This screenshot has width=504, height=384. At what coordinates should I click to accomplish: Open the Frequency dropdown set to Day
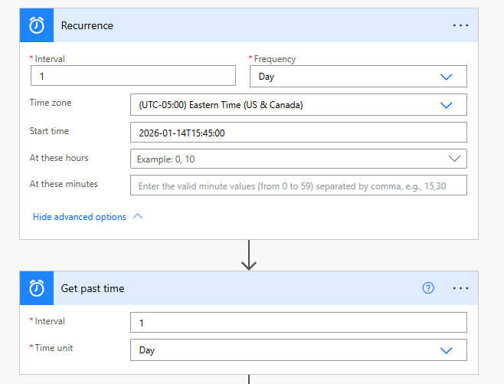click(x=358, y=76)
